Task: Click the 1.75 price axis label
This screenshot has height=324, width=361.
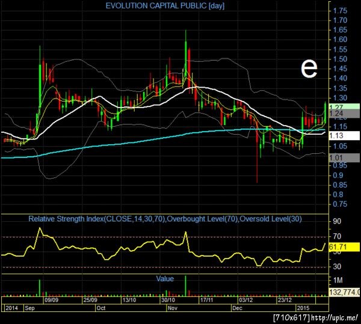Action: point(341,11)
